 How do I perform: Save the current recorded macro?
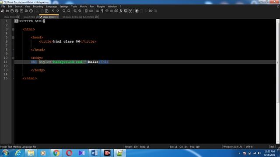point(156,11)
